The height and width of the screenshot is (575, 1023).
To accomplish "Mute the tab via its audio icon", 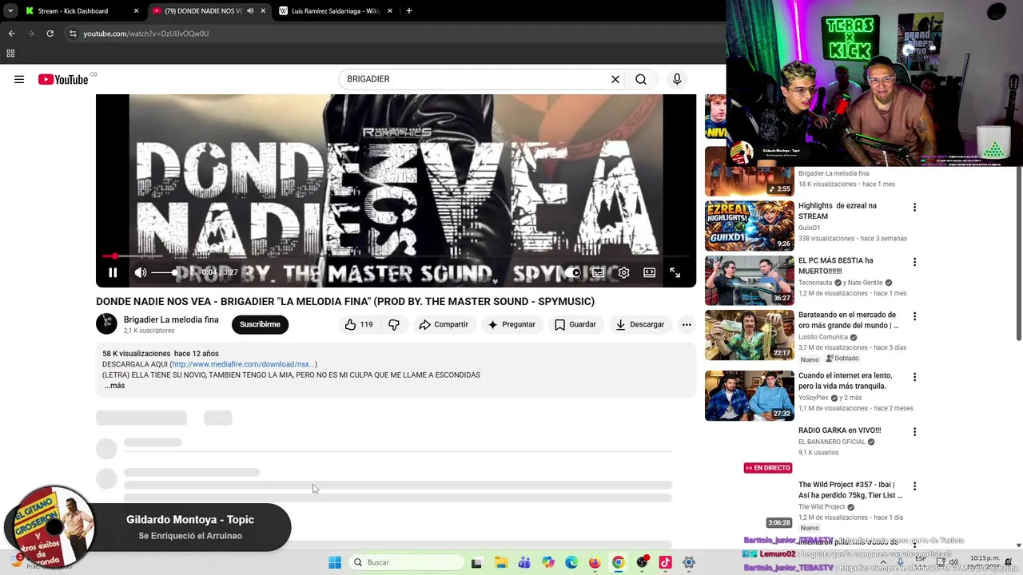I will (250, 11).
